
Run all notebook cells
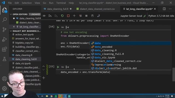tap(44, 16)
